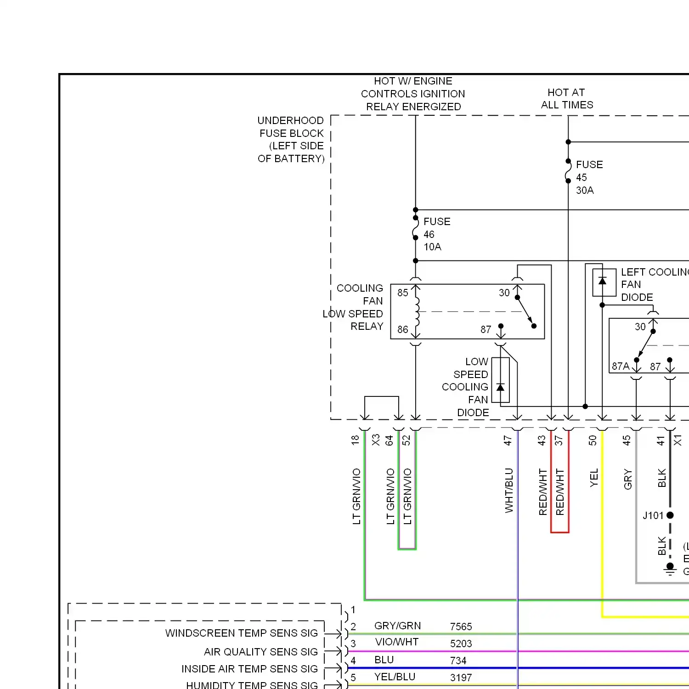The image size is (689, 689).
Task: Click circuit number 5203
Action: [461, 644]
